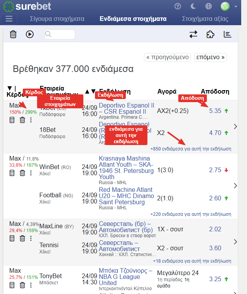
Task: Open calculator for 29,4% / 159% row
Action: 12,238
